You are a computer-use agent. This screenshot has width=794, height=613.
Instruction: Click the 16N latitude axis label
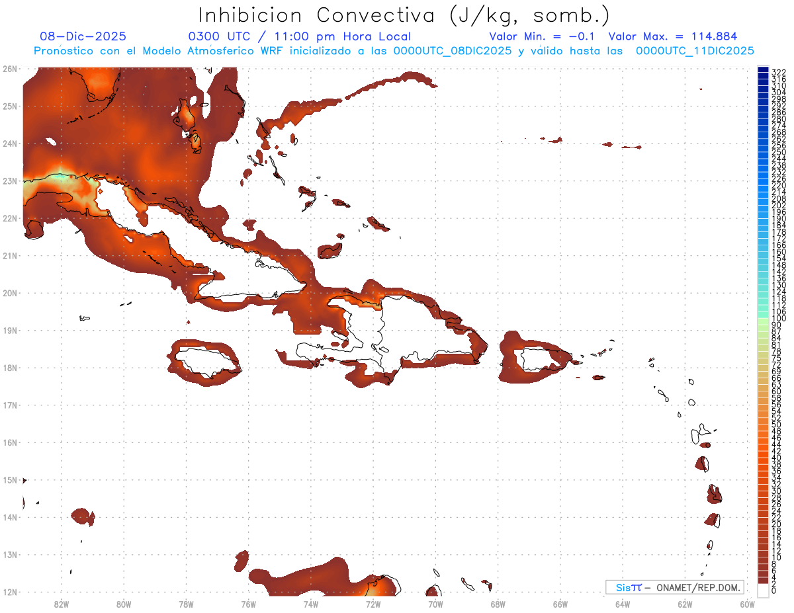(x=9, y=442)
